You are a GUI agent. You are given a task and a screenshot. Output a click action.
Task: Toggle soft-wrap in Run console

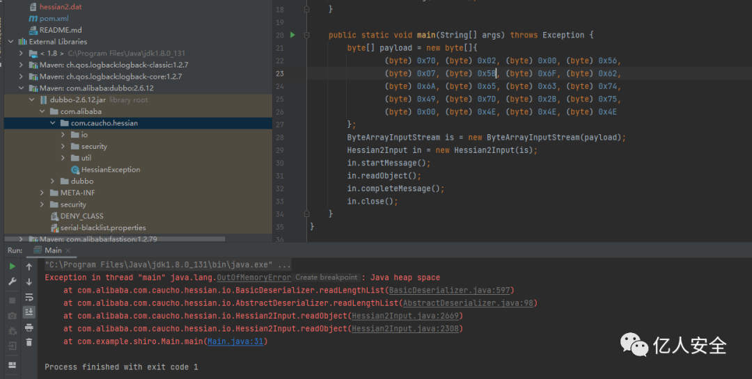pyautogui.click(x=29, y=297)
